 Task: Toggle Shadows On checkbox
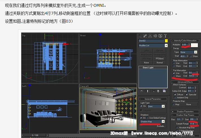pos(141,118)
